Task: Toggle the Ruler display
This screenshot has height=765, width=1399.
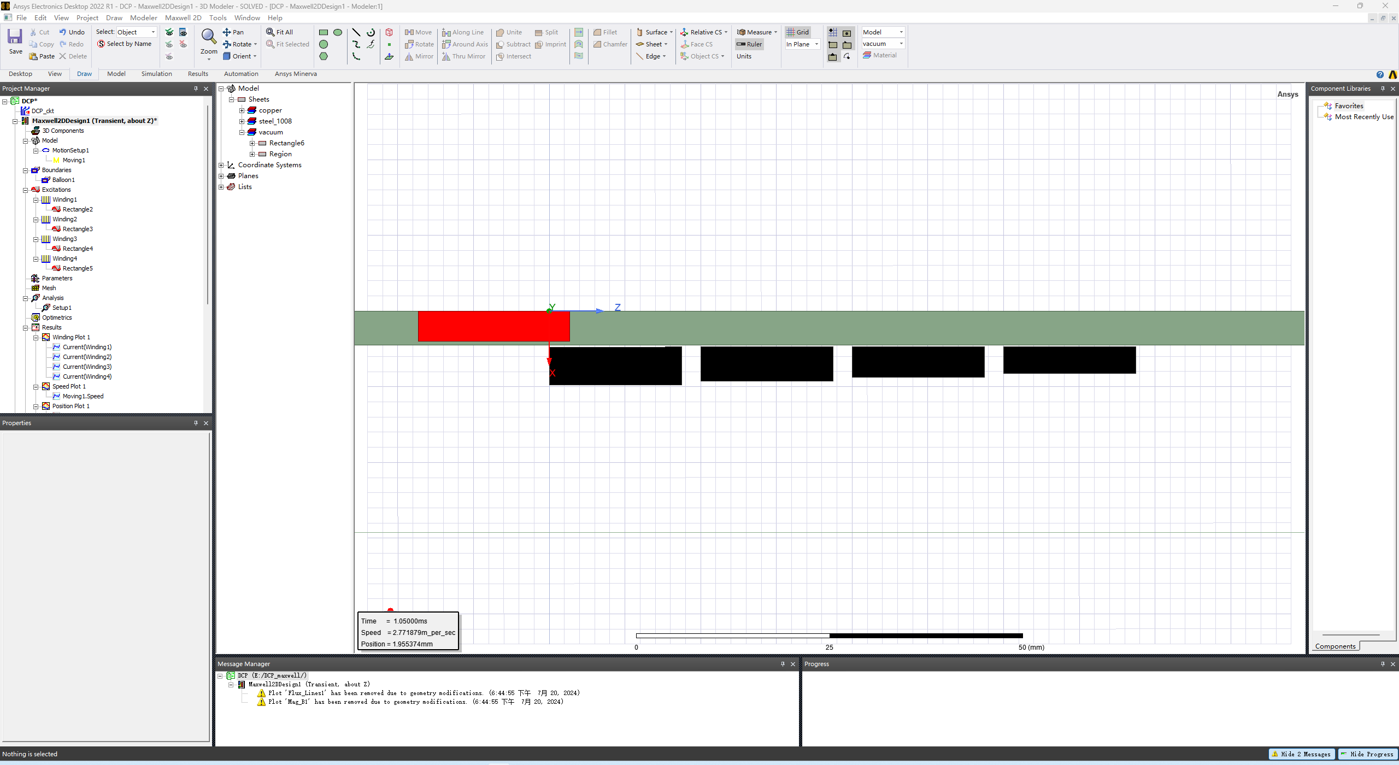Action: 749,44
